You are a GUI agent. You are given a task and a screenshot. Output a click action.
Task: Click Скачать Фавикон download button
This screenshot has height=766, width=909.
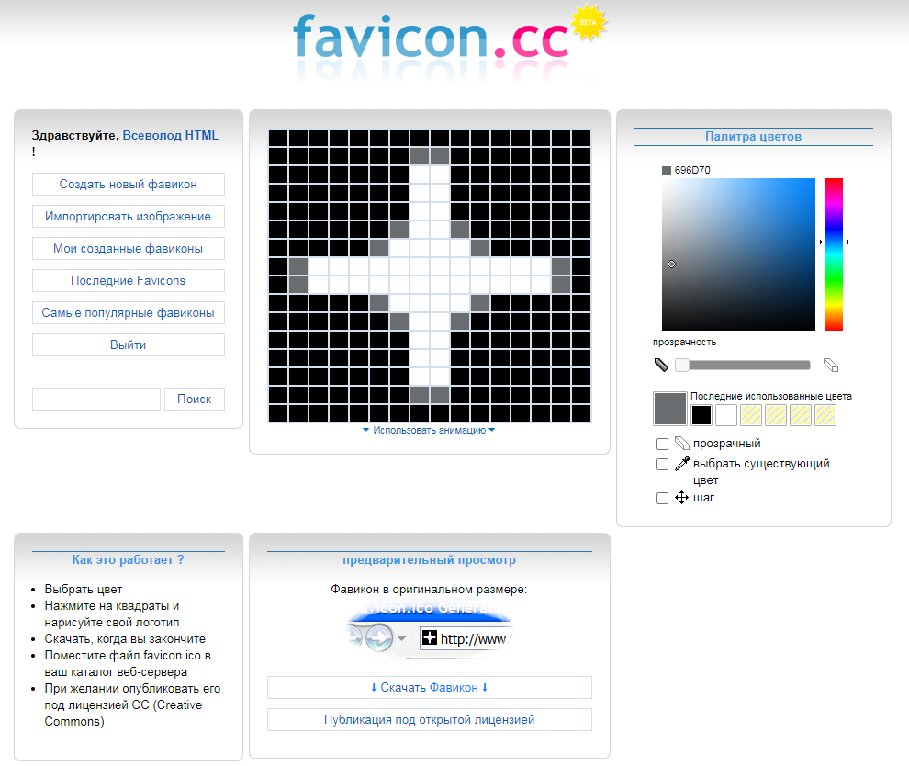pyautogui.click(x=429, y=687)
